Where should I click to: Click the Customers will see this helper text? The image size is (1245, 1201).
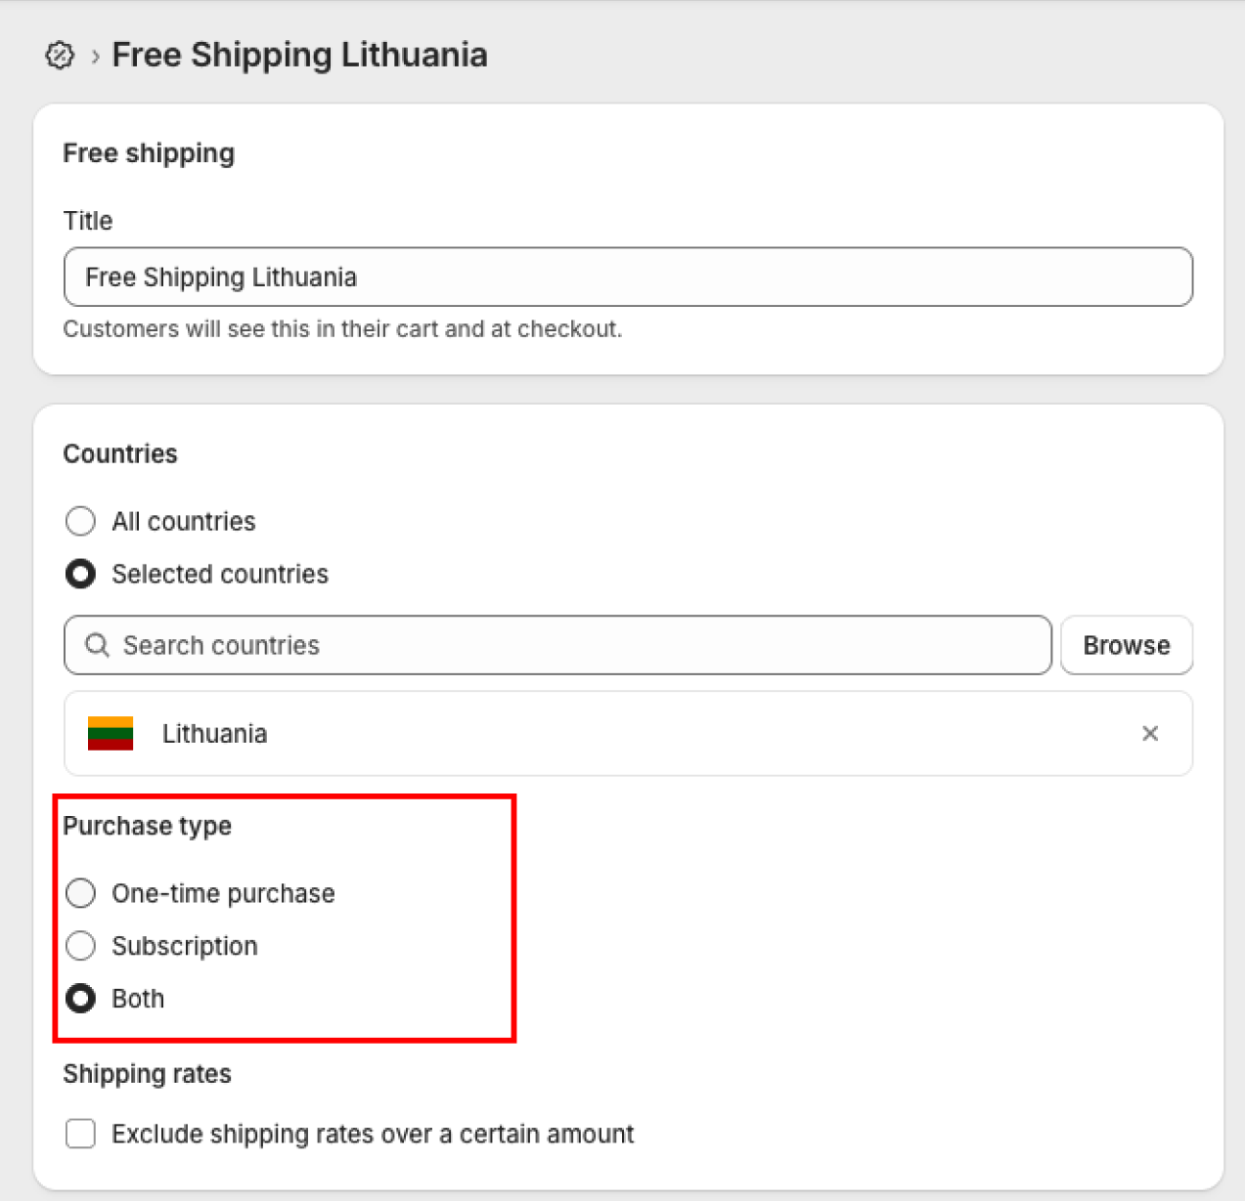tap(342, 329)
